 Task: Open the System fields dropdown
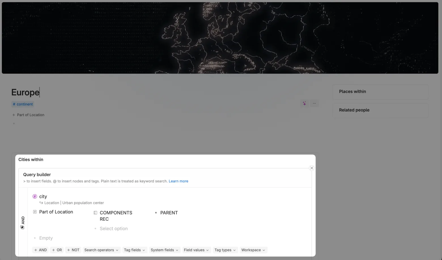coord(165,250)
